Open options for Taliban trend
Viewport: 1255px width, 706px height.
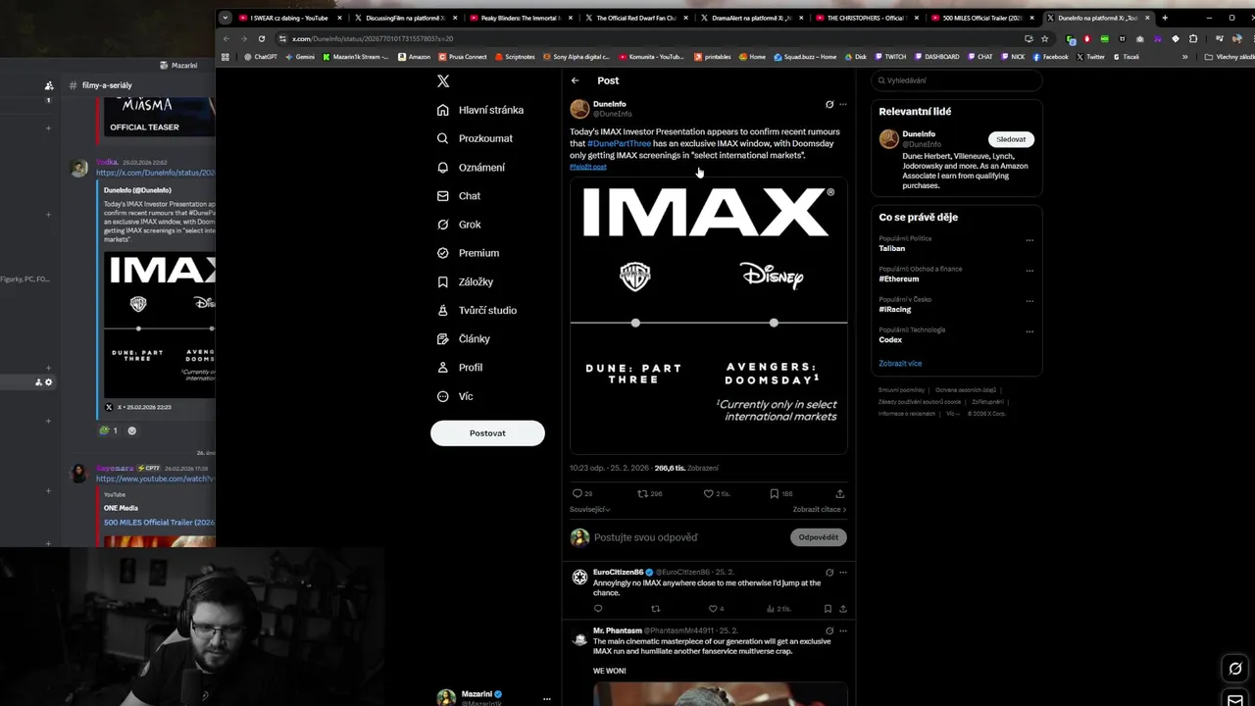1029,240
